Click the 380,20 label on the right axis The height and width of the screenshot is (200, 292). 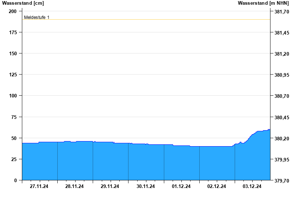[281, 139]
